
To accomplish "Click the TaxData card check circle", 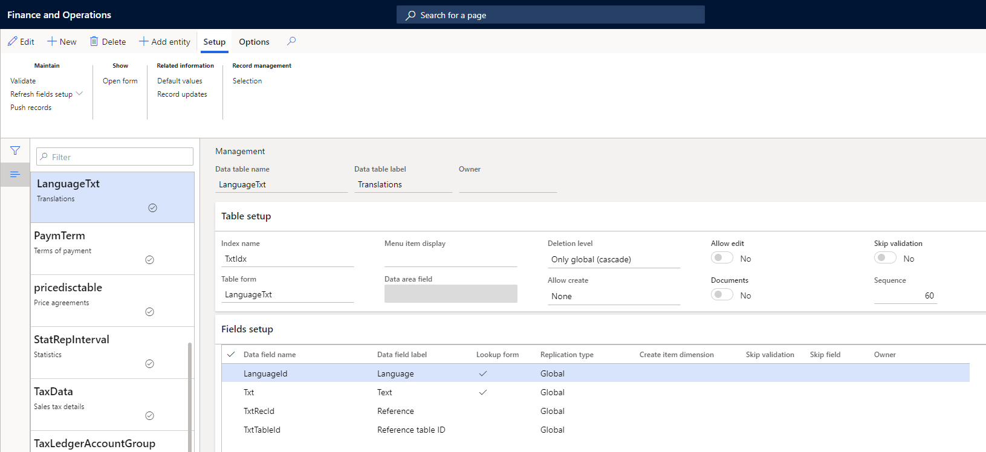I will (x=149, y=416).
